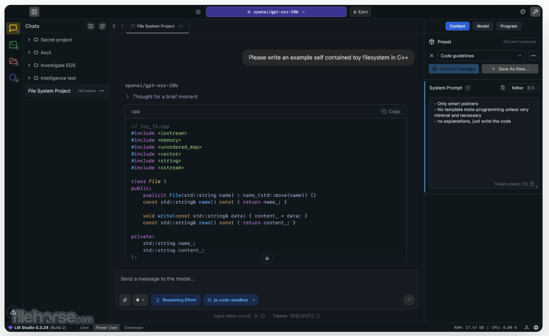
Task: Open File System Project chat row menu
Action: click(x=102, y=91)
